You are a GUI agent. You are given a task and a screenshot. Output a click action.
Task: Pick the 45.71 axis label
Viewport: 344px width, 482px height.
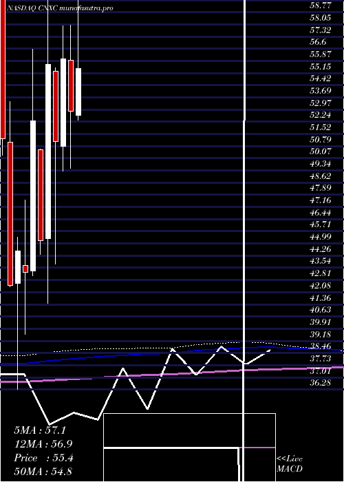(x=321, y=224)
